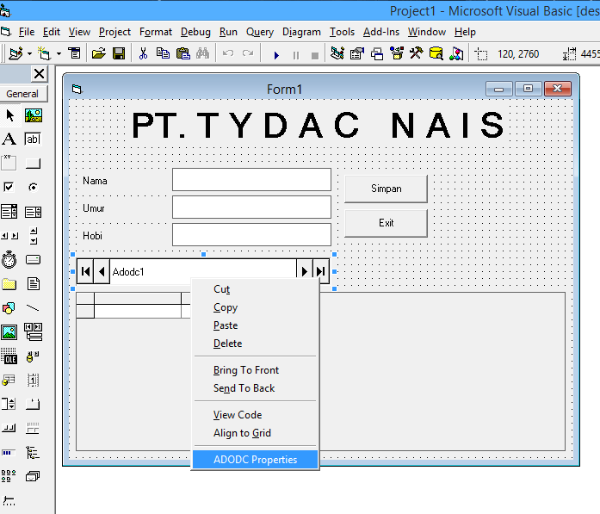Expand the Add Form dropdown arrow
Viewport: 600px width, 514px height.
pos(59,54)
